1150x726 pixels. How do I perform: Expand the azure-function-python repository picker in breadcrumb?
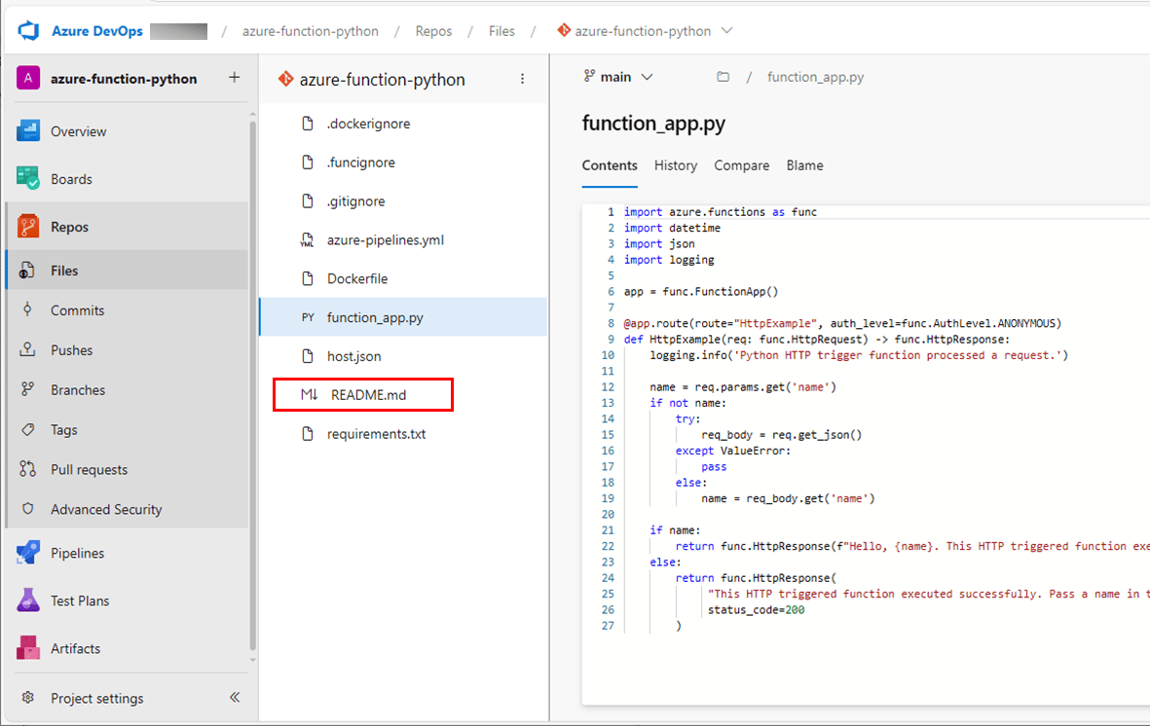pos(726,31)
